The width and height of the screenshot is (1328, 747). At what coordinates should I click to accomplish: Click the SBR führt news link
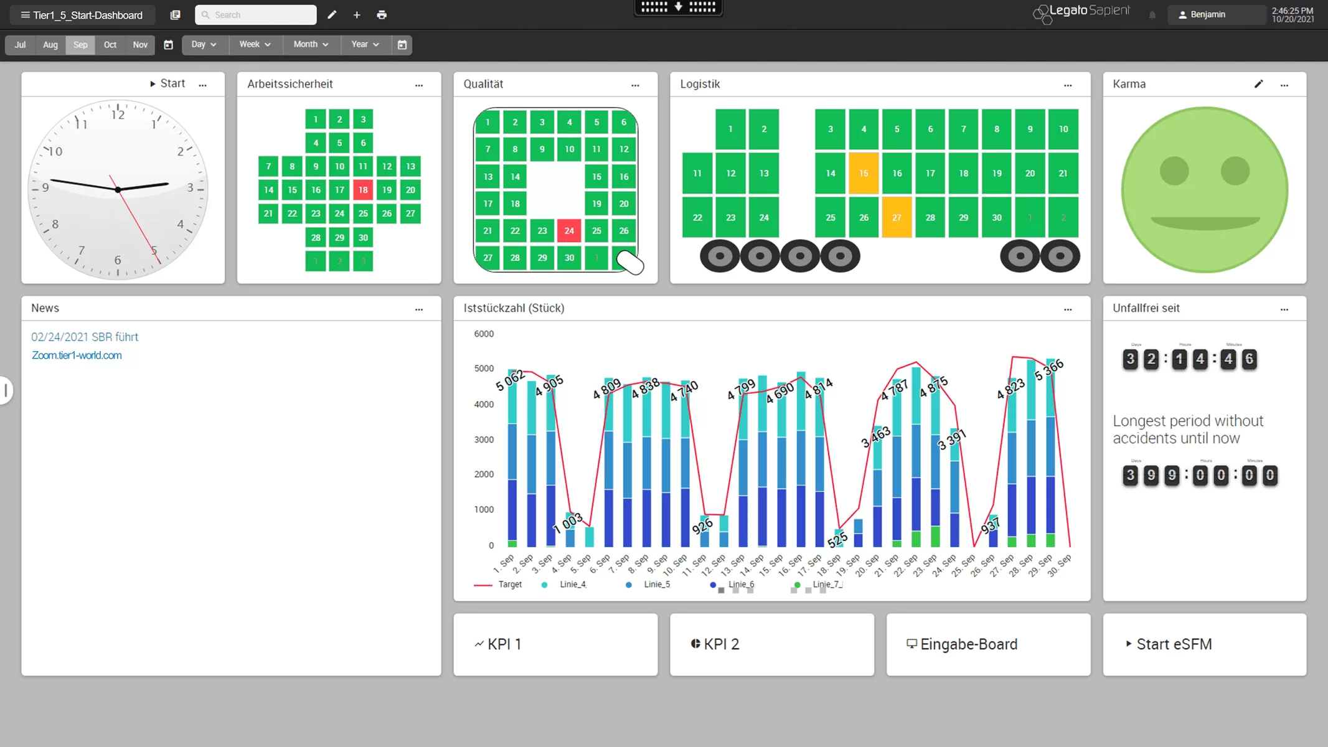tap(85, 337)
